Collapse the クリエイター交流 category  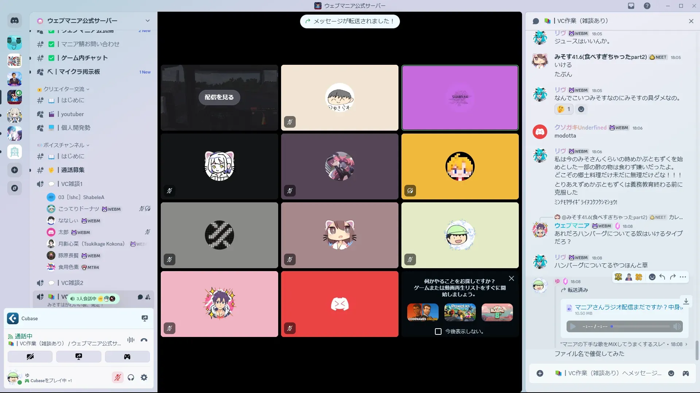click(64, 89)
